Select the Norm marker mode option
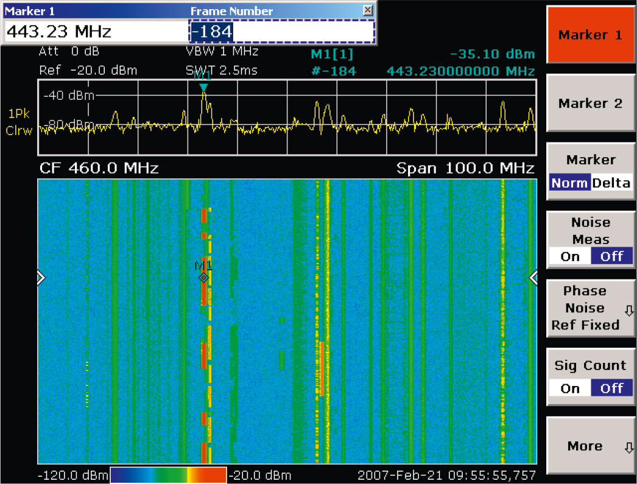The height and width of the screenshot is (484, 637). pos(569,182)
